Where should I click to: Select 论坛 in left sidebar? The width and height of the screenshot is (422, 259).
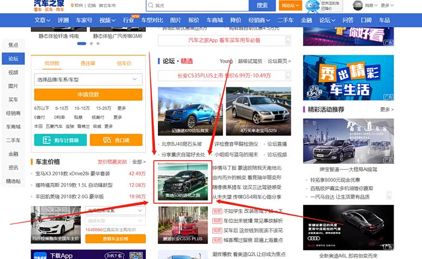(13, 58)
